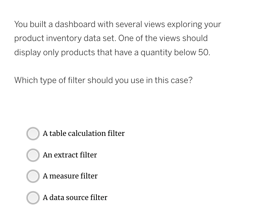Image resolution: width=263 pixels, height=220 pixels.
Task: Click the word 'extract' in the second option
Action: (x=66, y=155)
